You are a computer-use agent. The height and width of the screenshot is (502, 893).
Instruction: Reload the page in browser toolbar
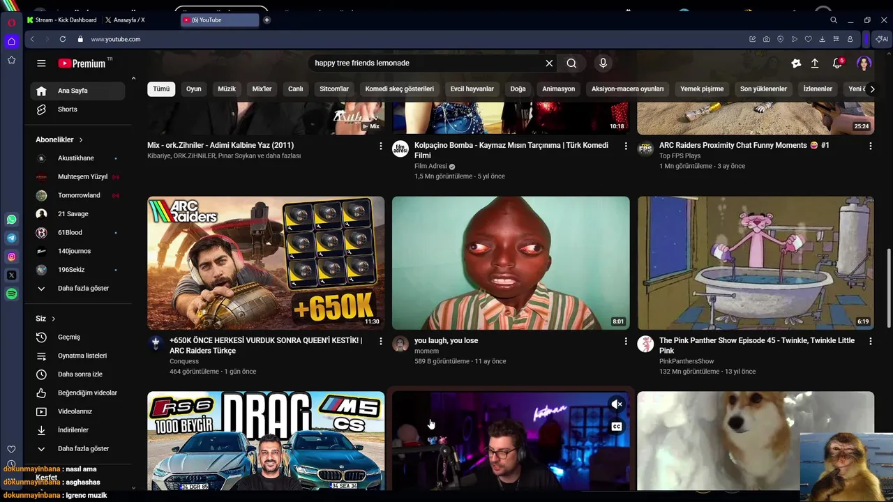pos(63,39)
